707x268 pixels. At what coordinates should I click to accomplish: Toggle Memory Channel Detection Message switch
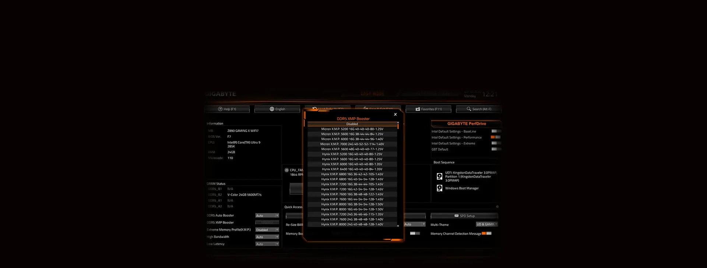pos(487,233)
